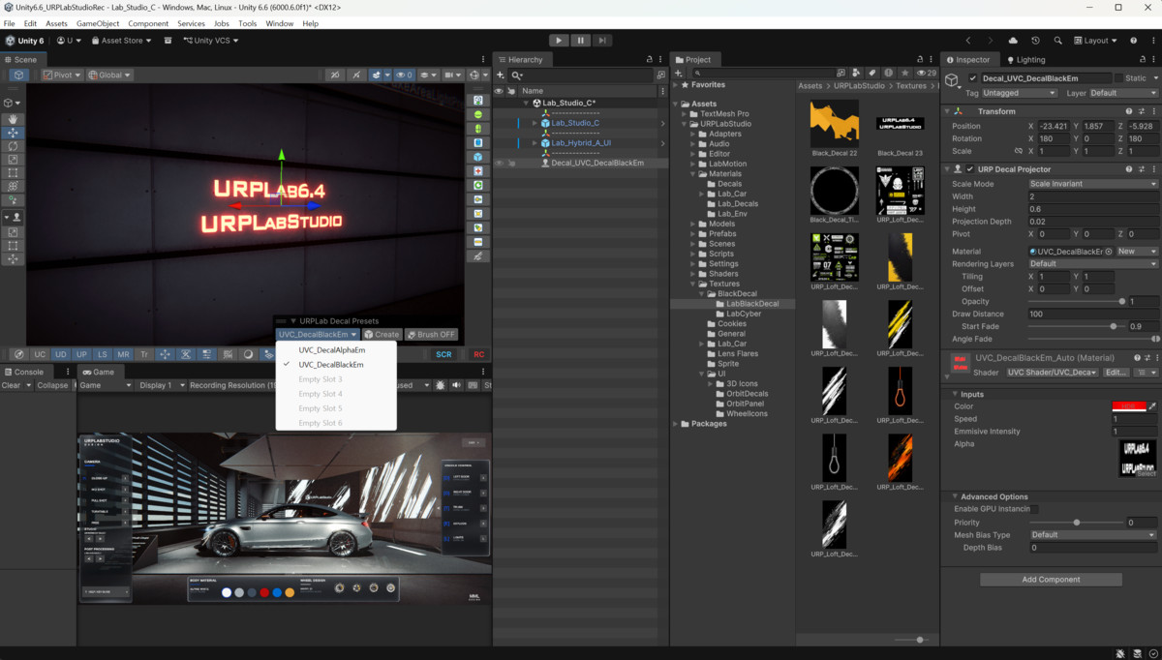
Task: Open the undo history icon
Action: coord(1035,41)
